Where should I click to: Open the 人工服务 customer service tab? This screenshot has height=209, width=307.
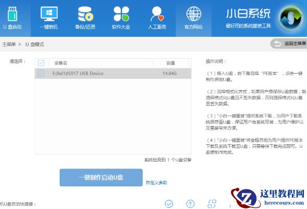coord(157,18)
